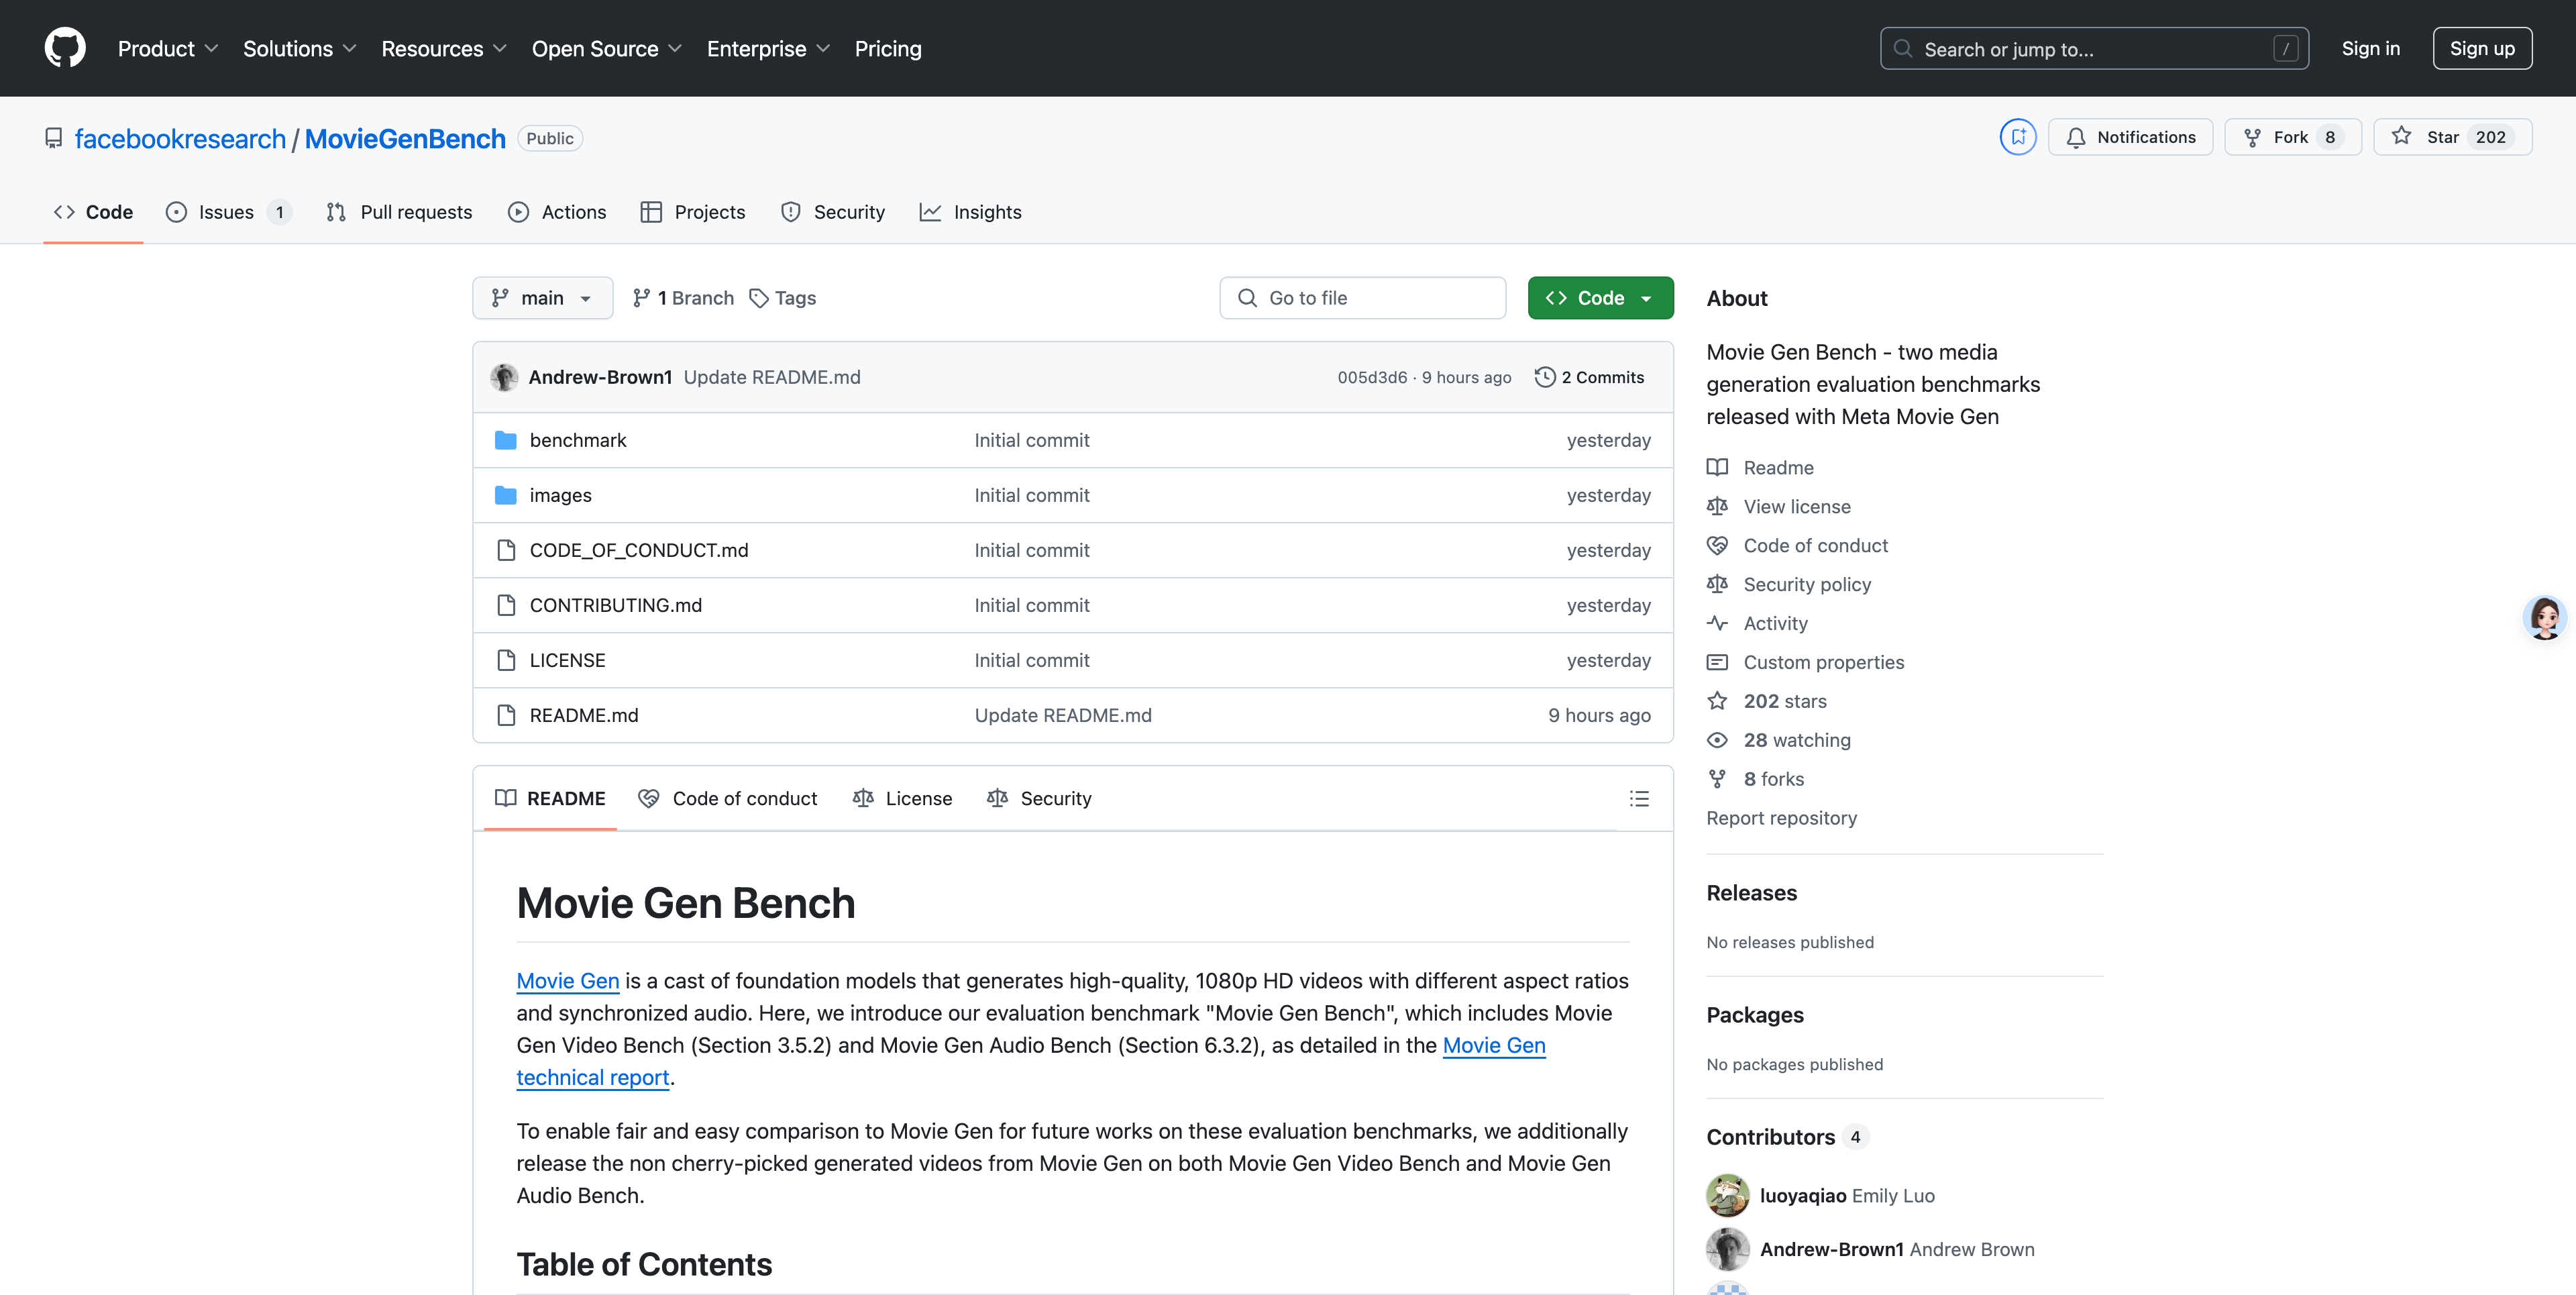Open the Actions tab

tap(557, 212)
